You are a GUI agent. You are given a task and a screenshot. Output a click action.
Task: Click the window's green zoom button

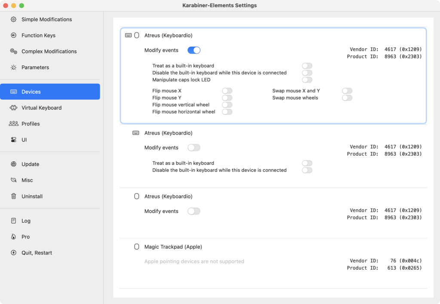tap(21, 6)
